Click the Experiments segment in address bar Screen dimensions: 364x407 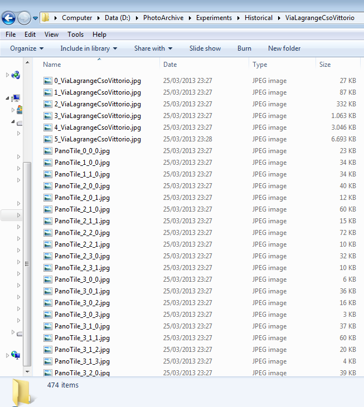click(213, 18)
